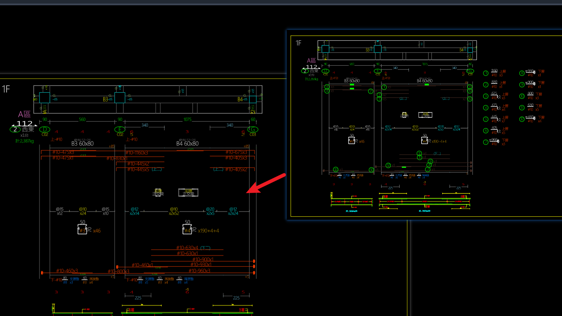The image size is (562, 316).
Task: Click the 800 length in the rebar legend
Action: point(530,94)
